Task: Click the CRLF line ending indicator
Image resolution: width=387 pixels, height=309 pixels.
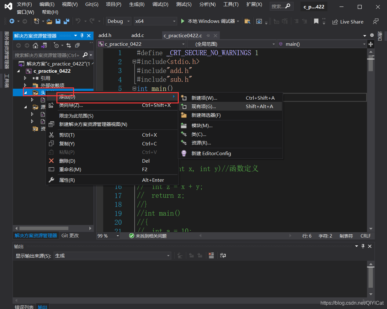Action: click(x=366, y=236)
